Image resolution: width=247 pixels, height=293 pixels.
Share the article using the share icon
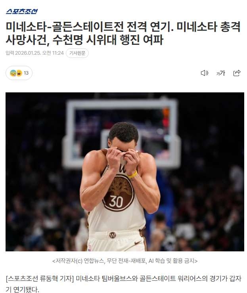click(237, 73)
